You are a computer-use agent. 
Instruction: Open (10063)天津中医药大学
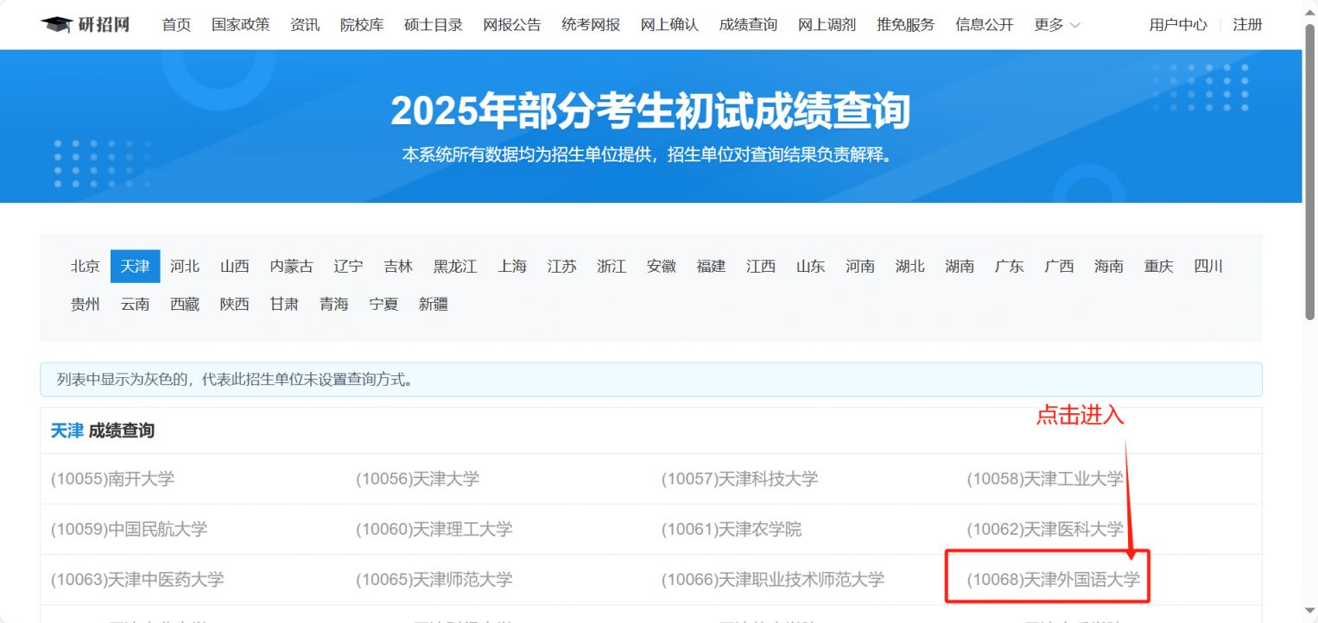coord(137,579)
